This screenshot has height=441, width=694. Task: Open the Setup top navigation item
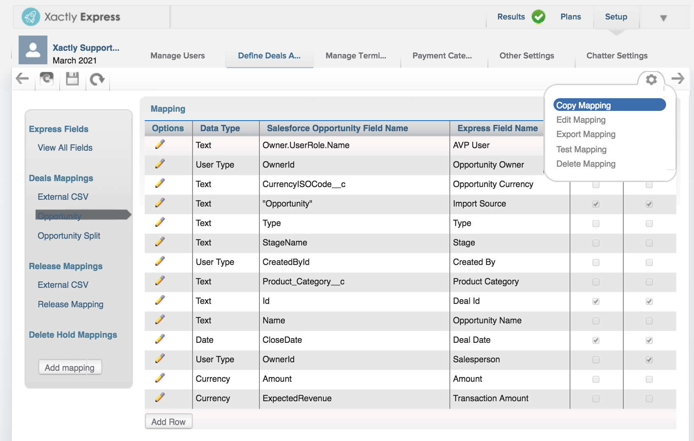coord(616,17)
